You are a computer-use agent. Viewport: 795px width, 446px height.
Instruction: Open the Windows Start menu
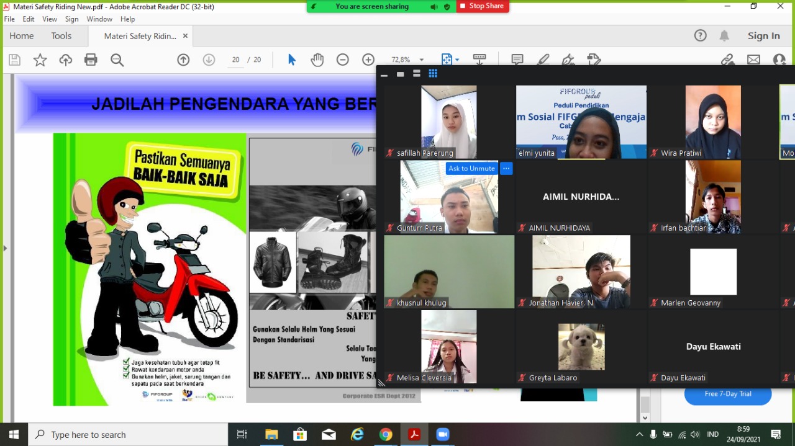[x=14, y=434]
